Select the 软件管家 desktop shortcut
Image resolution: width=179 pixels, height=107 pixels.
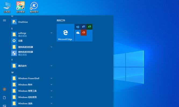pos(20,7)
